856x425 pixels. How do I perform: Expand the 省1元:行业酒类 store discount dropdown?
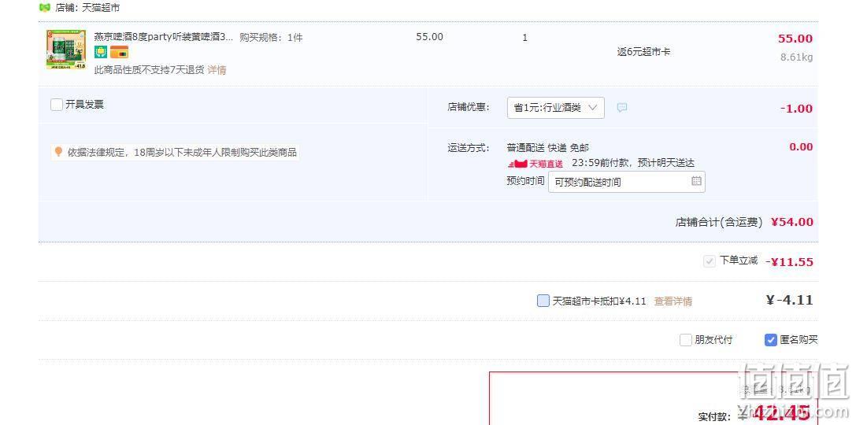[556, 108]
